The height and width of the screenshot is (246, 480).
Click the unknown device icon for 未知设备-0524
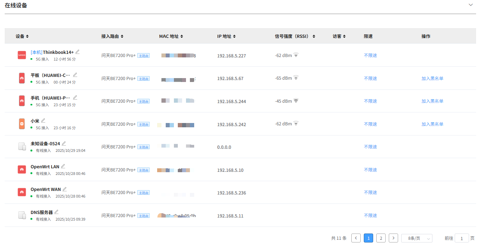click(x=21, y=146)
